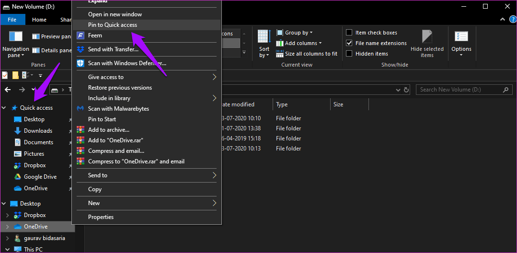Click the help question mark icon
This screenshot has width=517, height=253.
[x=512, y=20]
